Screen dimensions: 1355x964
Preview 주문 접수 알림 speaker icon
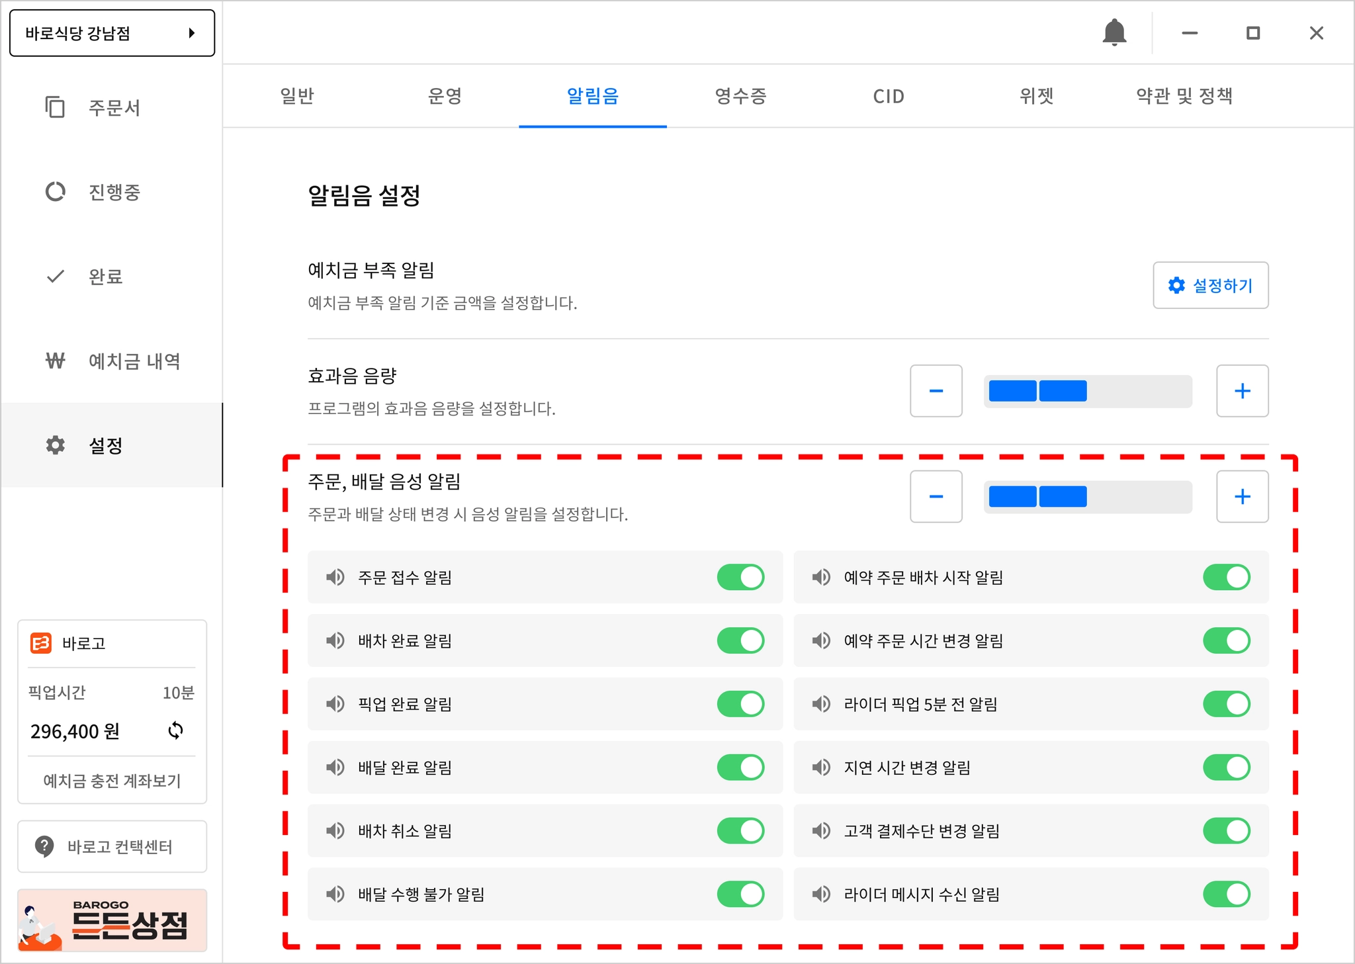coord(335,577)
